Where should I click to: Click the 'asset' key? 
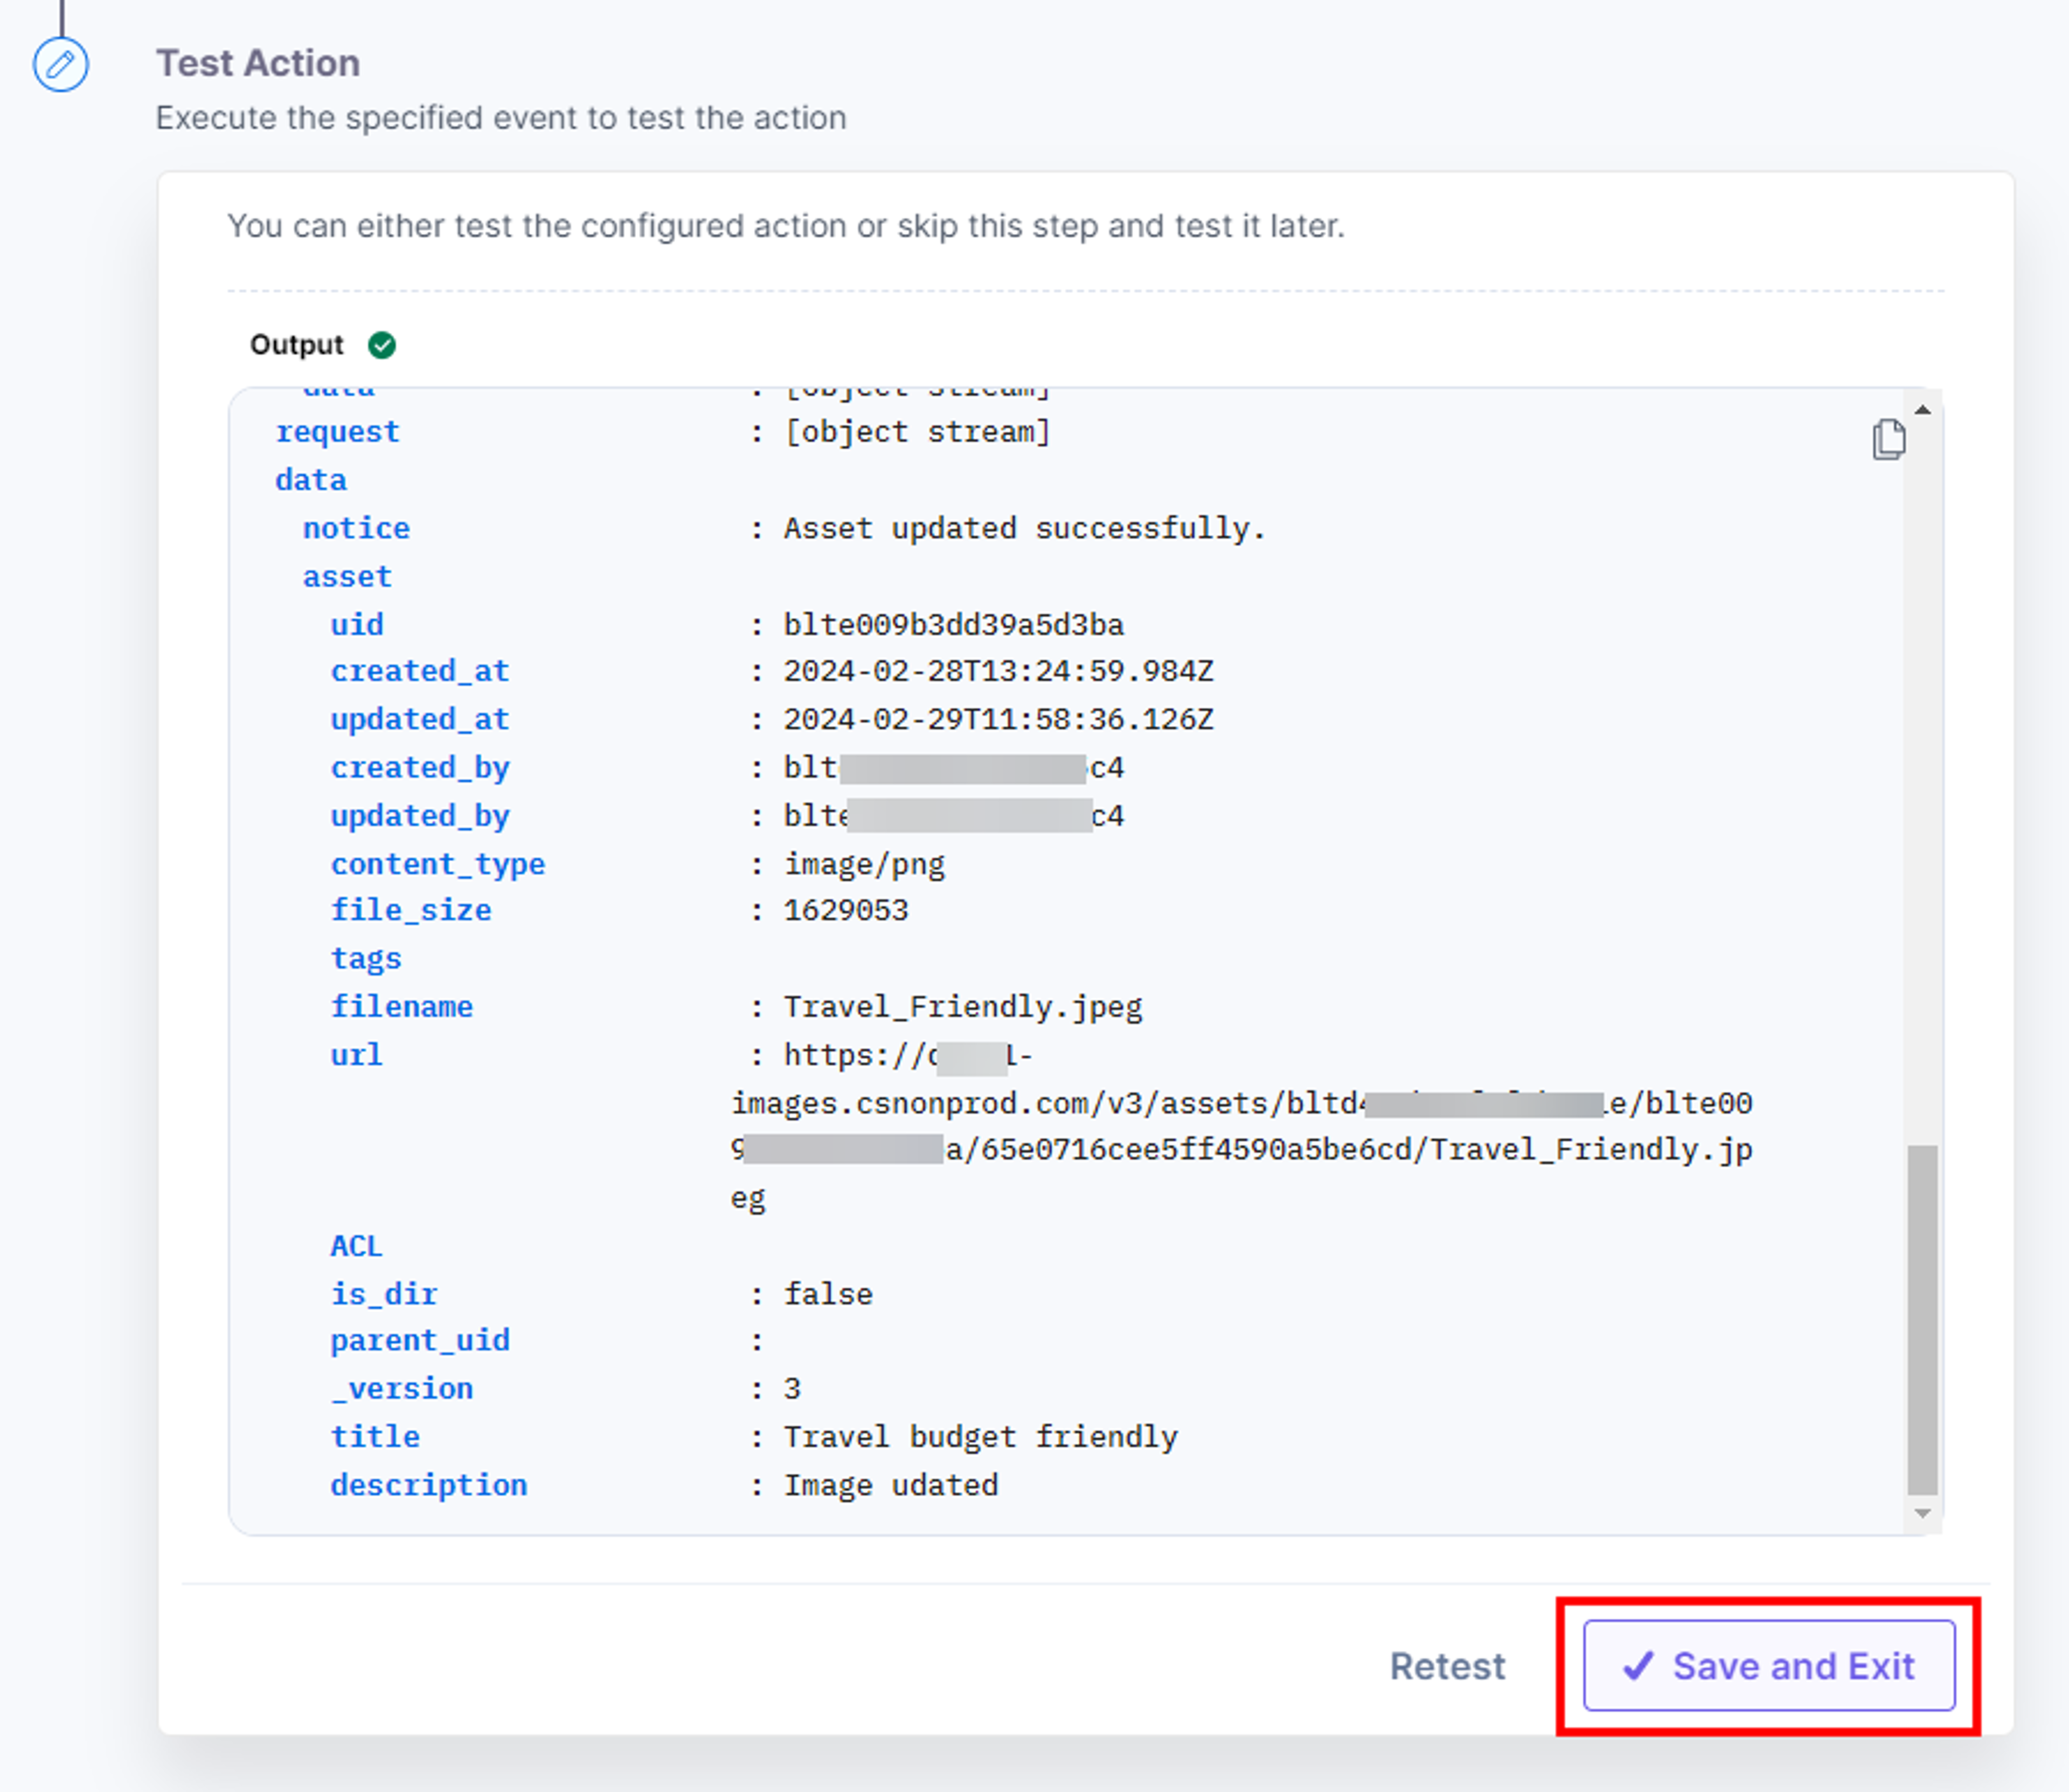347,577
